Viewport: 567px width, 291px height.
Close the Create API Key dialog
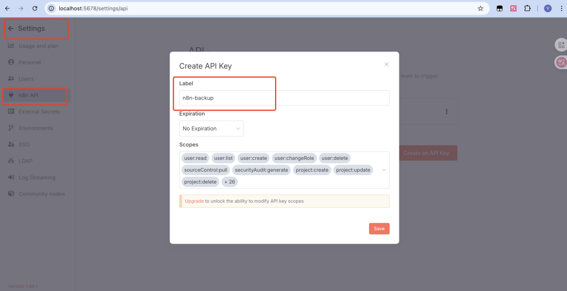(386, 64)
